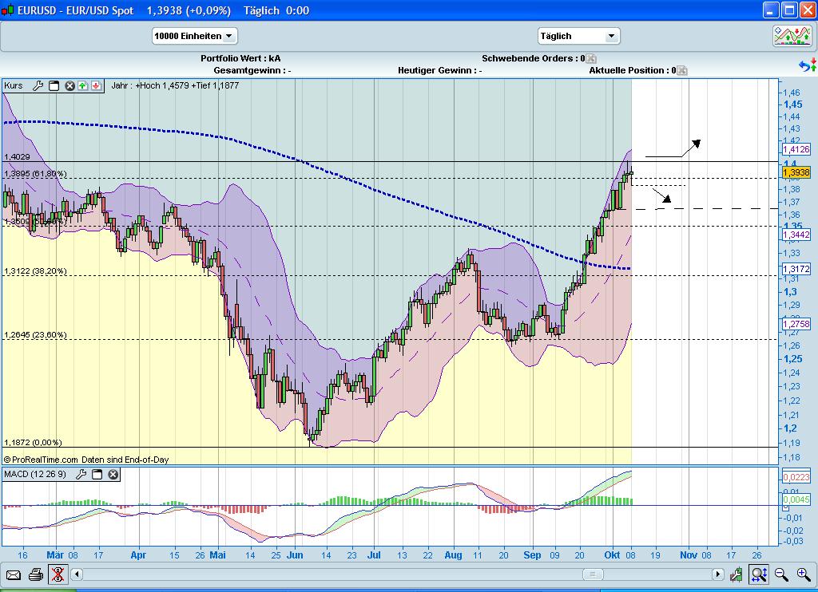Screen dimensions: 818x592
Task: Open candlestick display settings wrench-candle icon
Action: [736, 574]
